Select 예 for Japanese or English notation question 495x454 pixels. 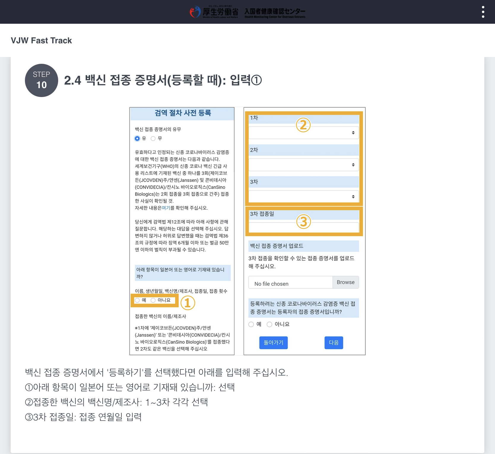[x=137, y=300]
